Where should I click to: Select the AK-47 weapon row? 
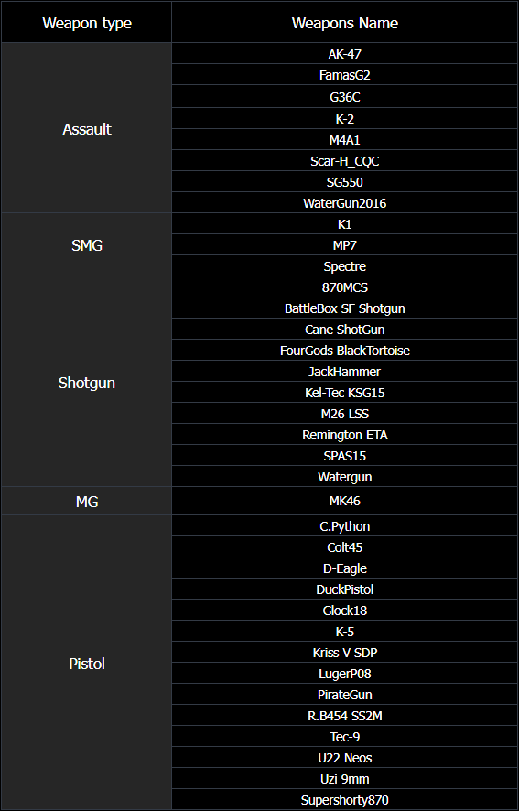tap(344, 54)
